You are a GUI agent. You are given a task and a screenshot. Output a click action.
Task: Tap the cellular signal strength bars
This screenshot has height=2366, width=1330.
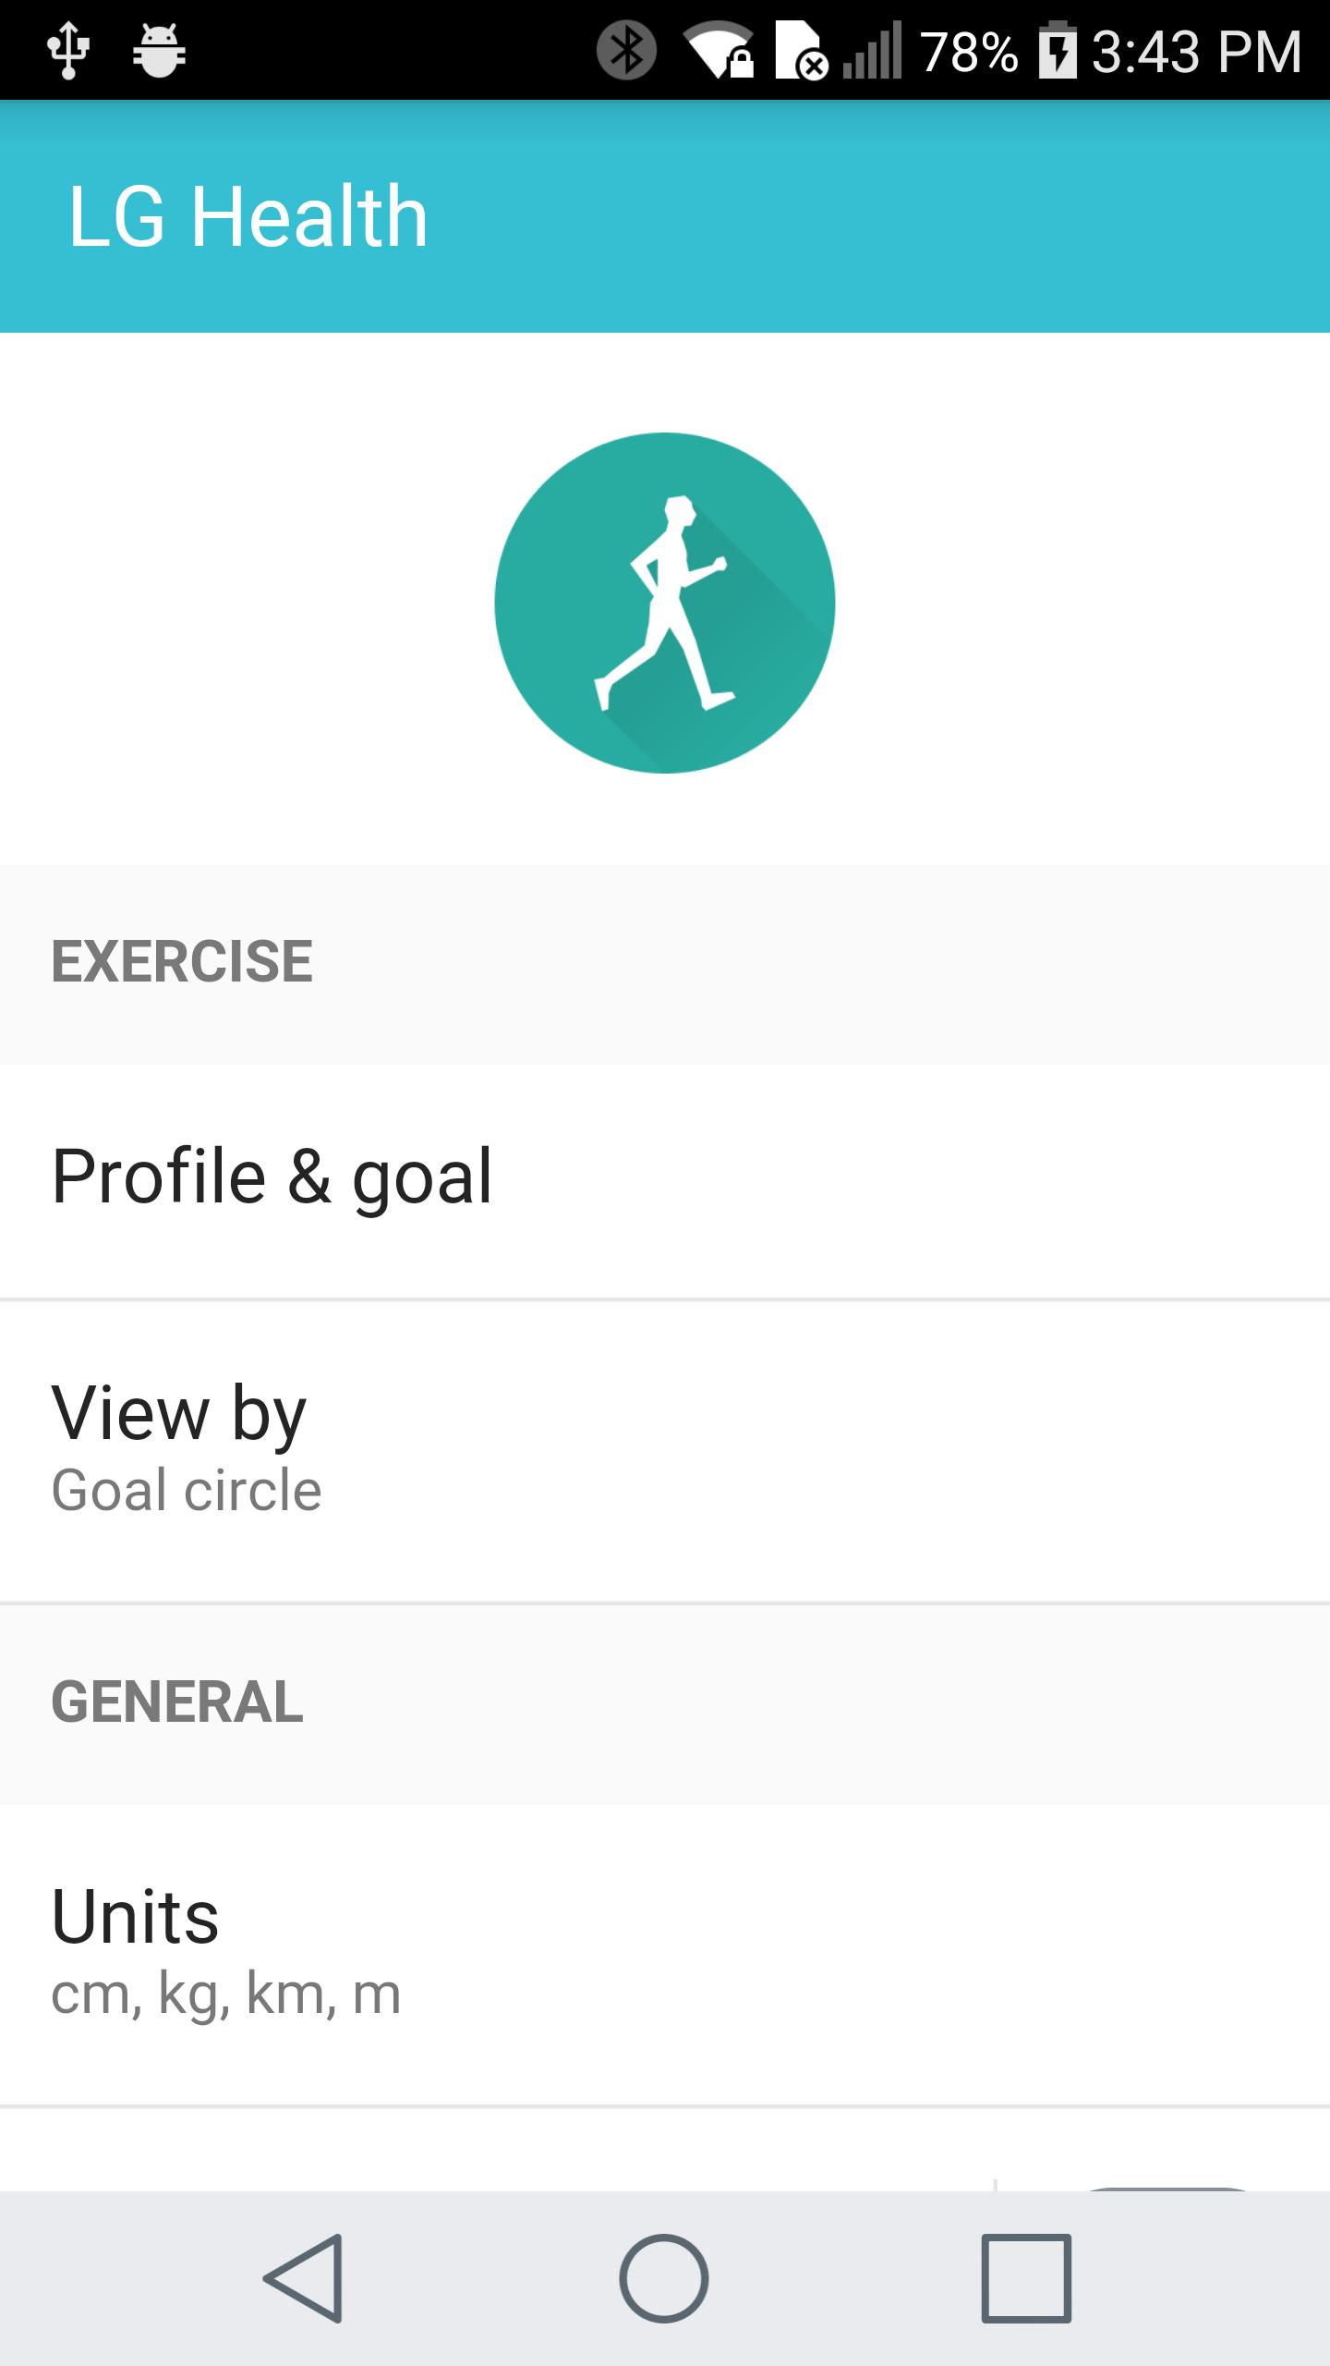pos(873,51)
